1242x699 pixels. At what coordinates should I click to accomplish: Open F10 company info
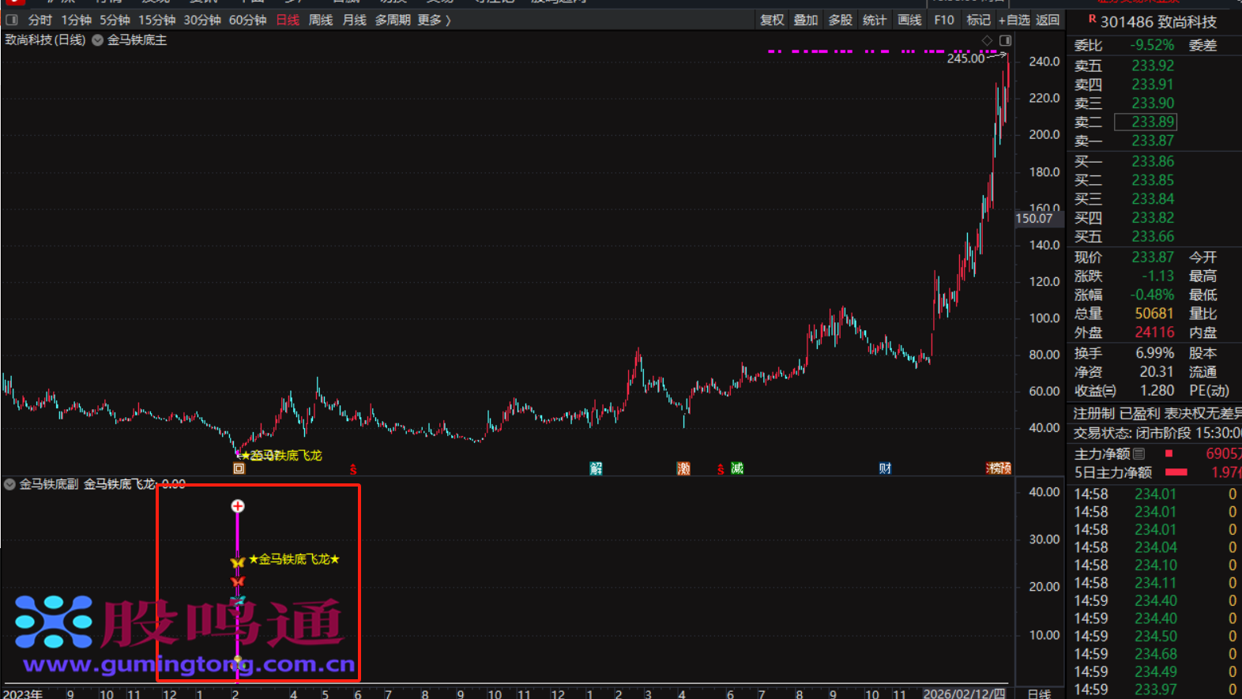(x=943, y=20)
